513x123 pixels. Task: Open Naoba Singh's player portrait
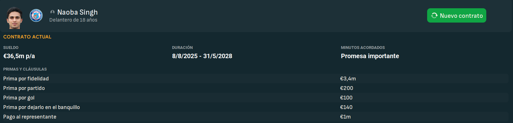coord(15,18)
